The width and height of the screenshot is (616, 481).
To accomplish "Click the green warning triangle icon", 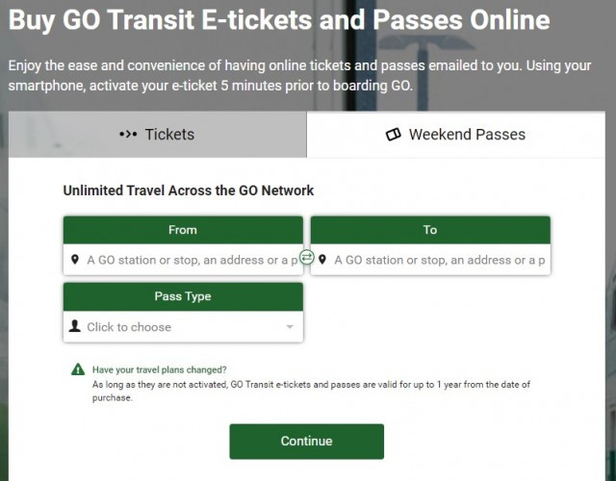I will 78,369.
